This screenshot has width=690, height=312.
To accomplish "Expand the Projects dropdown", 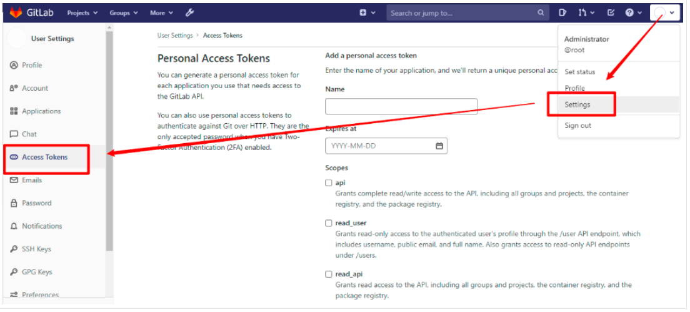I will click(x=82, y=13).
